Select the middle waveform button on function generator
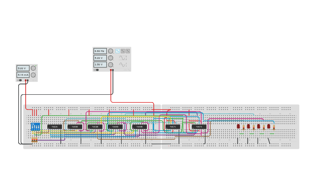The image size is (315, 196). (x=123, y=51)
